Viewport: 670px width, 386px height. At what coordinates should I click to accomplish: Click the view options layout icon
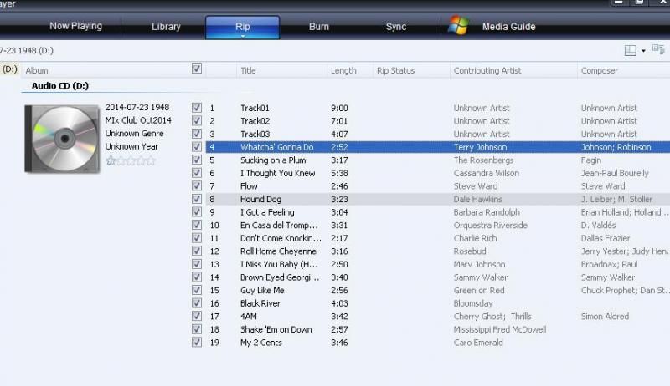tap(631, 51)
